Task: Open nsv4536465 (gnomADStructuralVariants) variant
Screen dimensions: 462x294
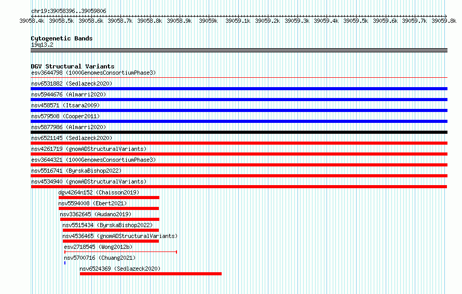Action: (x=120, y=236)
